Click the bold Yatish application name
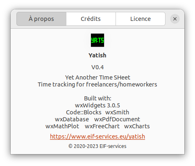Image resolution: width=195 pixels, height=166 pixels. coord(97,55)
